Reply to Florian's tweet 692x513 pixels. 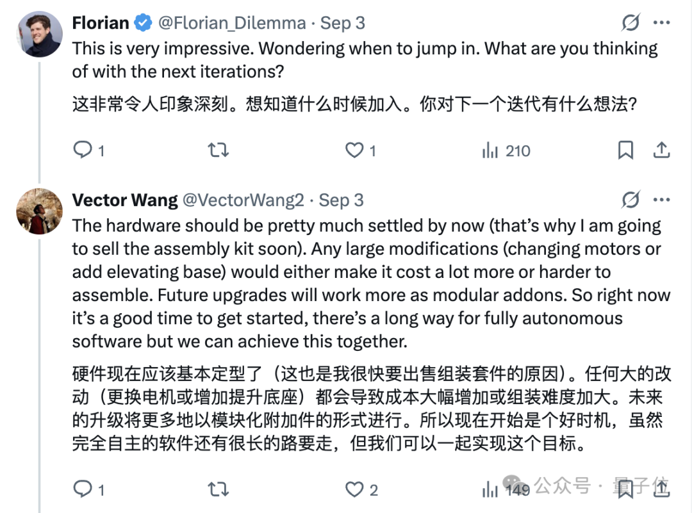(x=83, y=150)
